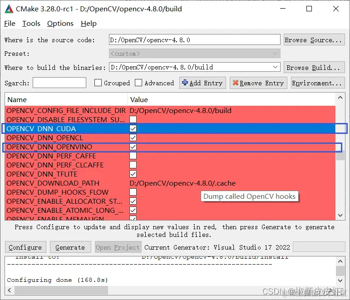Click the output log scroll down arrow
The height and width of the screenshot is (300, 350).
(x=340, y=280)
